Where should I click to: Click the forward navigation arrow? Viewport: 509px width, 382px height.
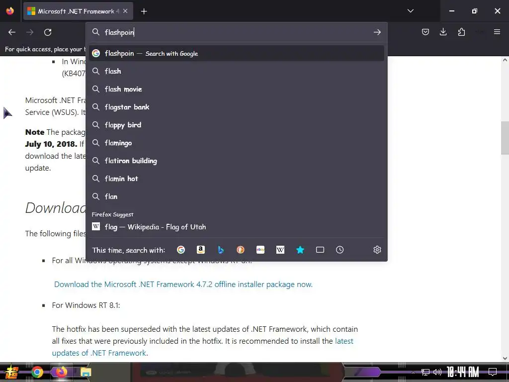(30, 32)
